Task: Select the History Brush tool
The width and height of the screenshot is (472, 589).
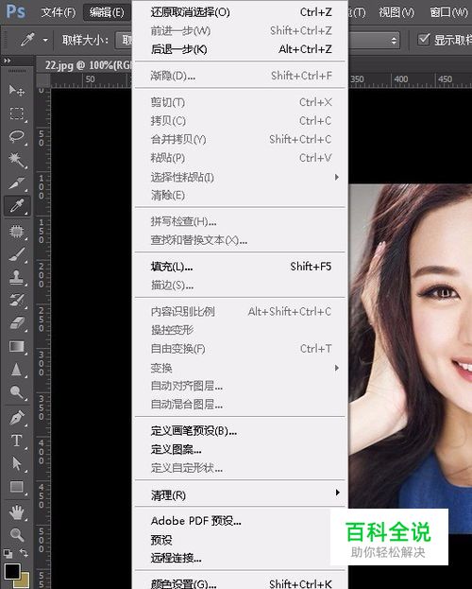Action: click(16, 300)
